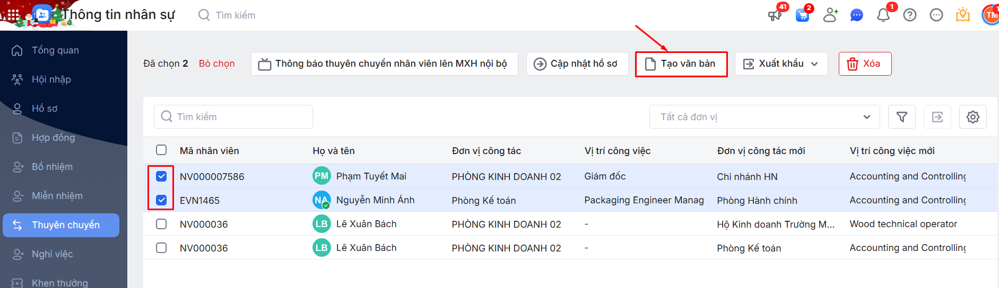Uncheck the NV000007586 row checkbox
999x288 pixels.
pos(161,176)
